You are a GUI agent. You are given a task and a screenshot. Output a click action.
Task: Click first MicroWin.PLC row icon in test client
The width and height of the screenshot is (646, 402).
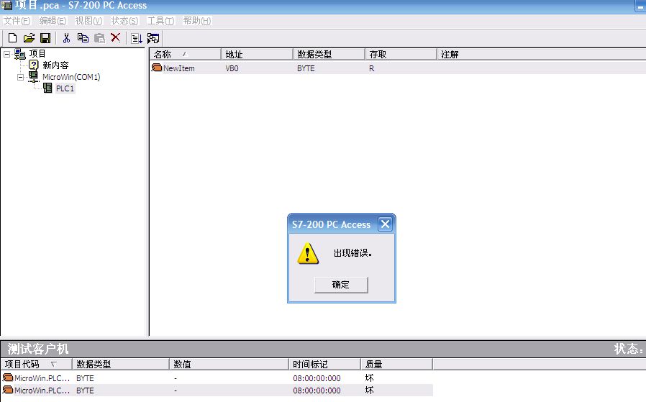point(8,378)
